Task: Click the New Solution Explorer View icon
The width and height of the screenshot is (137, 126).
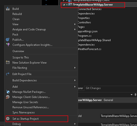Action: tap(8, 62)
